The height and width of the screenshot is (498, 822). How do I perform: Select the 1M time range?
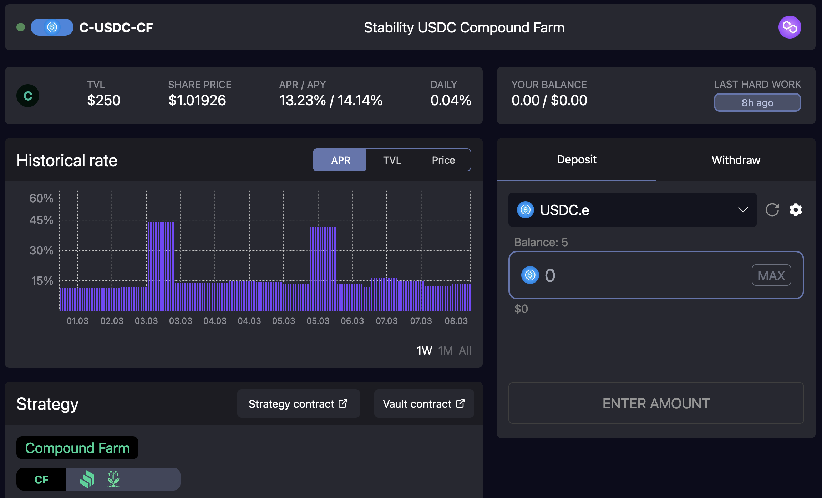click(445, 350)
